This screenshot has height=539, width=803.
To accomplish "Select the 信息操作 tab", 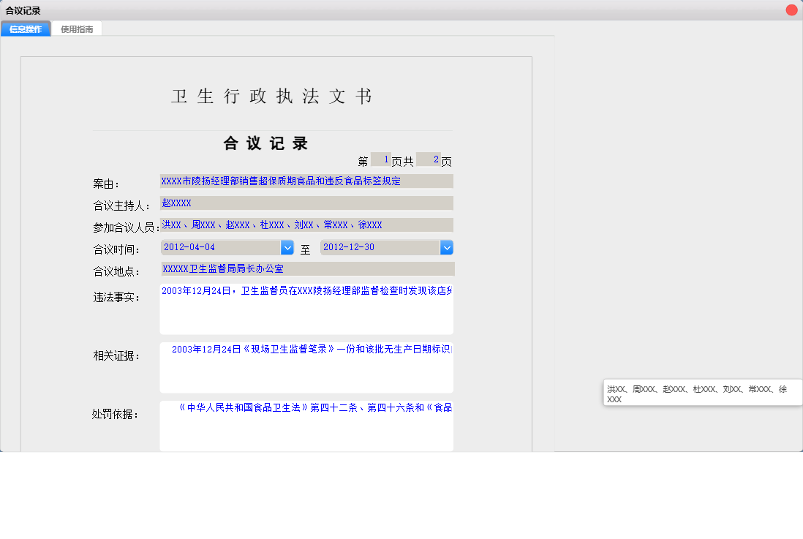I will pyautogui.click(x=26, y=28).
